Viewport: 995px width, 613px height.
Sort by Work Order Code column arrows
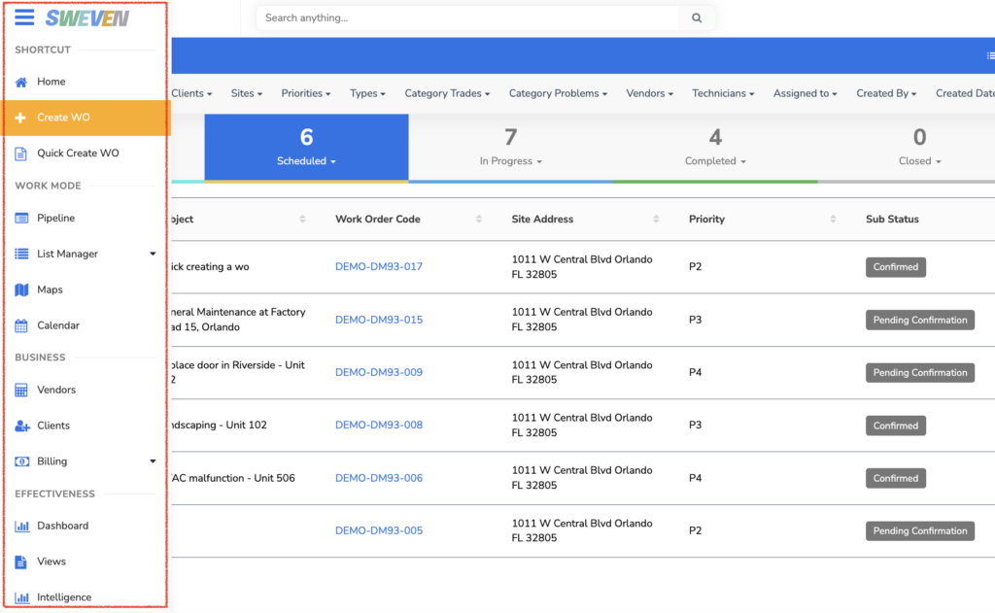point(478,219)
